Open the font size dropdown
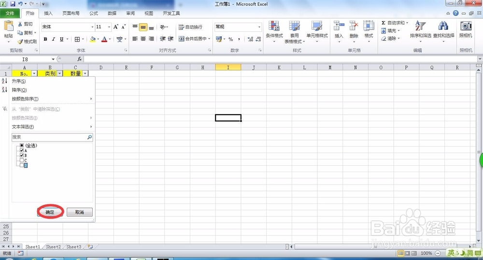The height and width of the screenshot is (260, 483). tap(109, 27)
